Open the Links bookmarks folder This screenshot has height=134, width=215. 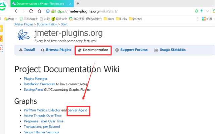click(x=122, y=19)
